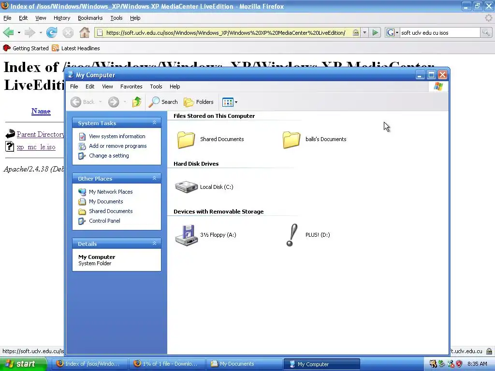Click Firefox Reload icon
The image size is (495, 371).
(52, 32)
